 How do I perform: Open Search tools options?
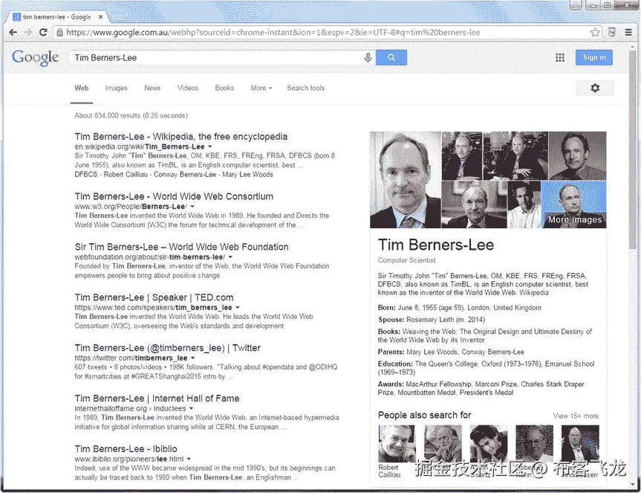pyautogui.click(x=305, y=88)
